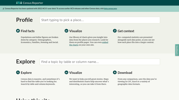The image size is (179, 100).
Task: Click the Download arrow icon
Action: 115,72
